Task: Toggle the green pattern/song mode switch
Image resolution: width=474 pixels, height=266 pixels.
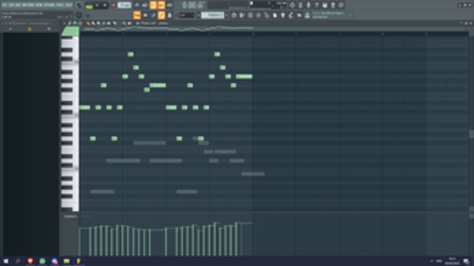Action: coord(89,6)
